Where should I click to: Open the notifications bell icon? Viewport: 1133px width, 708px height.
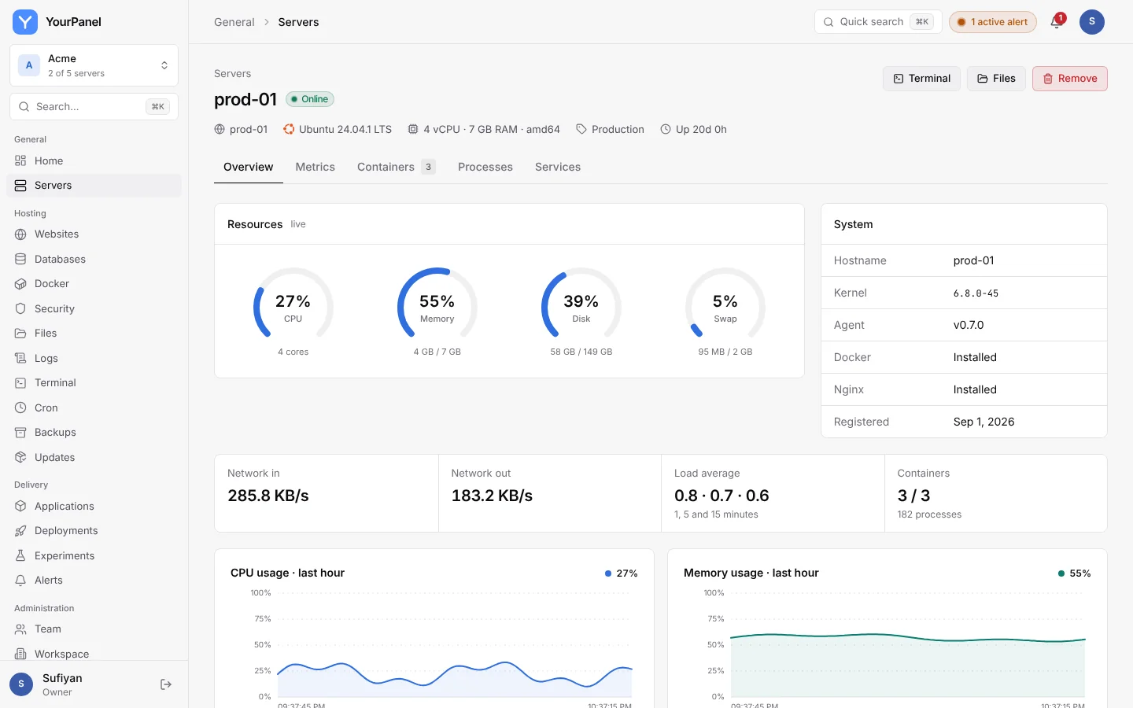tap(1057, 22)
